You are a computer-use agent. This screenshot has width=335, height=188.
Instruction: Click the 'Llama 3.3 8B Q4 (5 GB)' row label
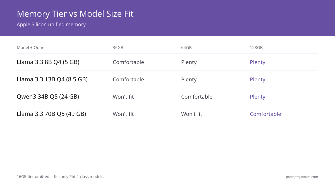[x=48, y=62]
